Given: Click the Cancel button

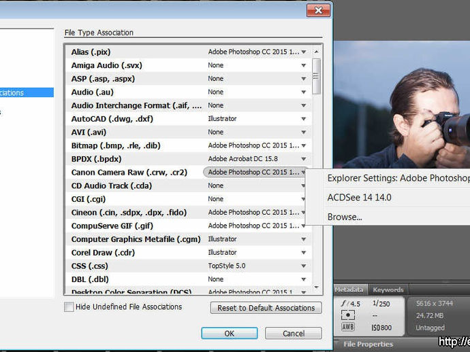Looking at the screenshot, I should pyautogui.click(x=294, y=333).
